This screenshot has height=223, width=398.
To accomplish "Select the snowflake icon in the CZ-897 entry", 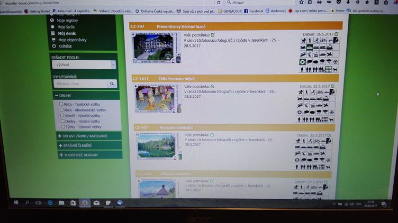I will 328,160.
